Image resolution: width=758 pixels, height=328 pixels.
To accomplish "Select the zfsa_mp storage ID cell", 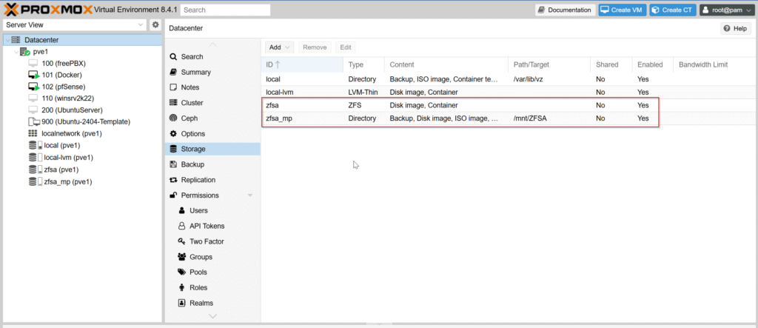I will pos(302,118).
